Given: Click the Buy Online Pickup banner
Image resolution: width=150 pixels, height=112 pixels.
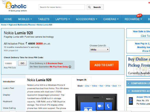Looking at the screenshot, I should coord(138,66).
